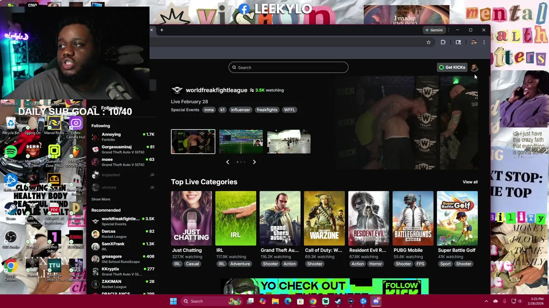Open Annoying's stream in Following list
The image size is (549, 308).
(123, 137)
